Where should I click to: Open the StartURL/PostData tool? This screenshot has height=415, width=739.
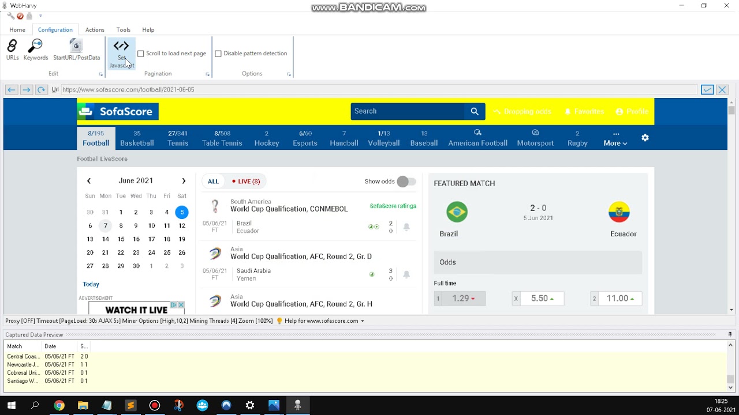pyautogui.click(x=76, y=50)
